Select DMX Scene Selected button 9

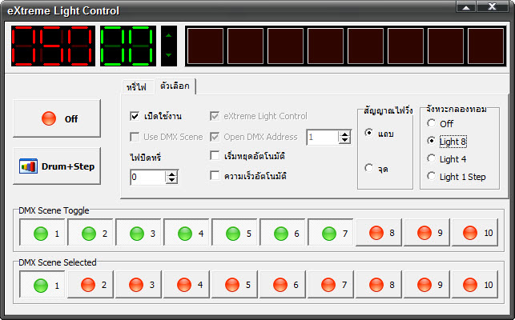(427, 285)
